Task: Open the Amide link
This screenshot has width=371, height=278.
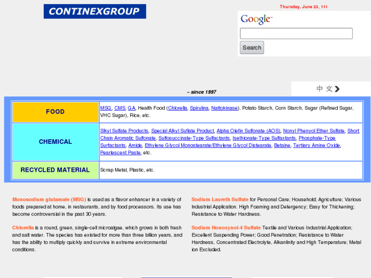Action: 135,145
